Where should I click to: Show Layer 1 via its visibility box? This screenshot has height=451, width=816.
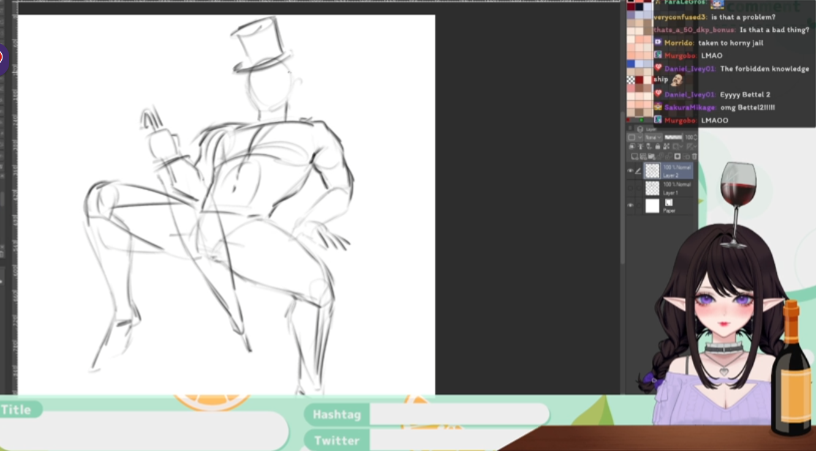tap(630, 188)
